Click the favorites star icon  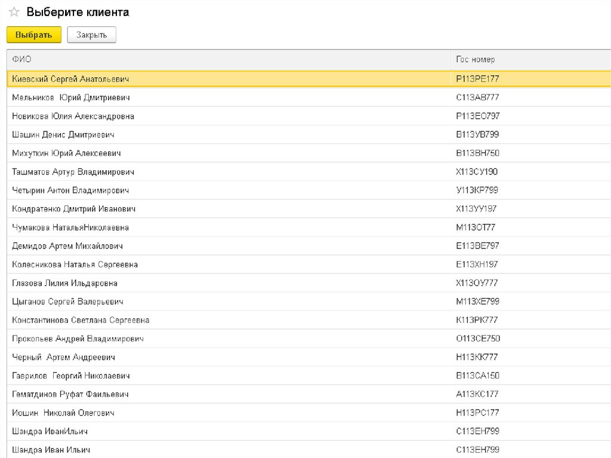(14, 13)
